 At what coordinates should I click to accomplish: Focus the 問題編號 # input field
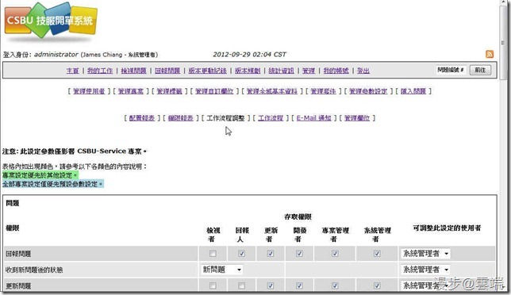click(451, 70)
